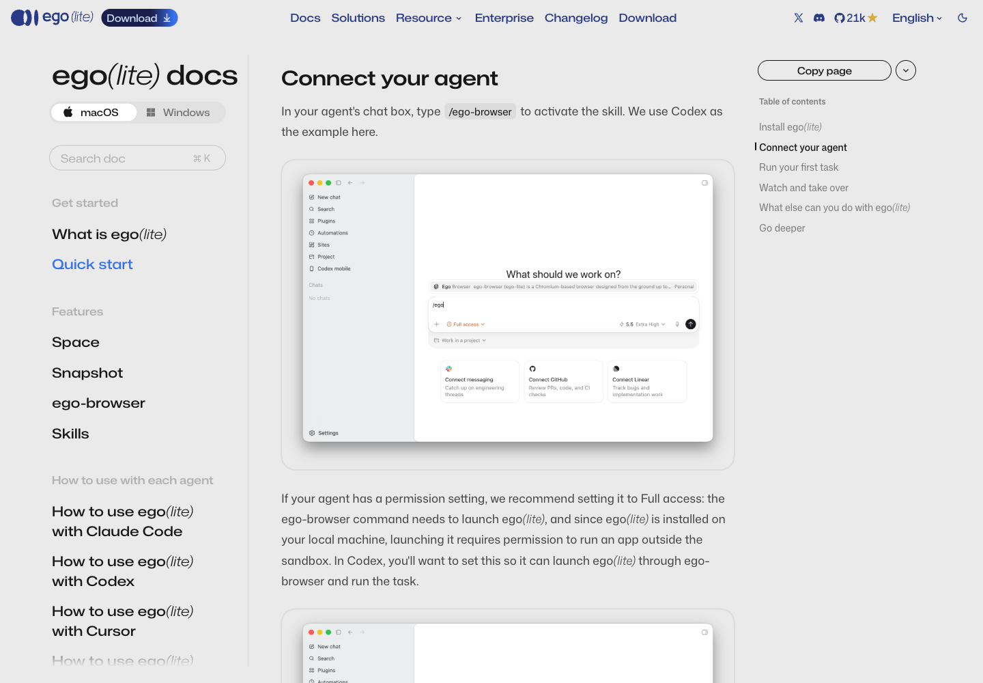The image size is (983, 683).
Task: Jump to Connect your agent section
Action: click(803, 148)
